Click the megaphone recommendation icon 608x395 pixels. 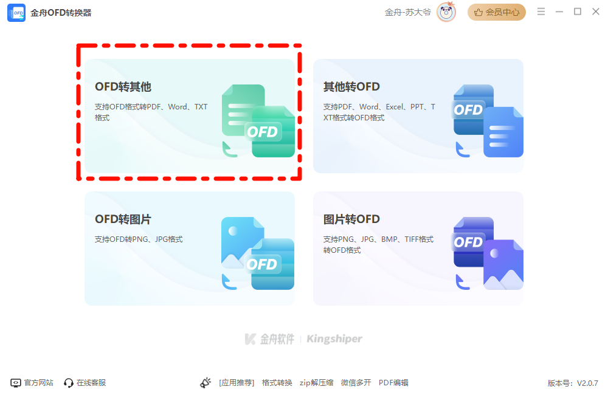tap(206, 383)
